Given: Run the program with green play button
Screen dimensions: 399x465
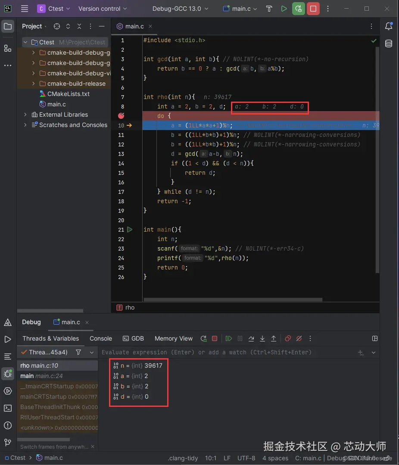Looking at the screenshot, I should click(284, 9).
